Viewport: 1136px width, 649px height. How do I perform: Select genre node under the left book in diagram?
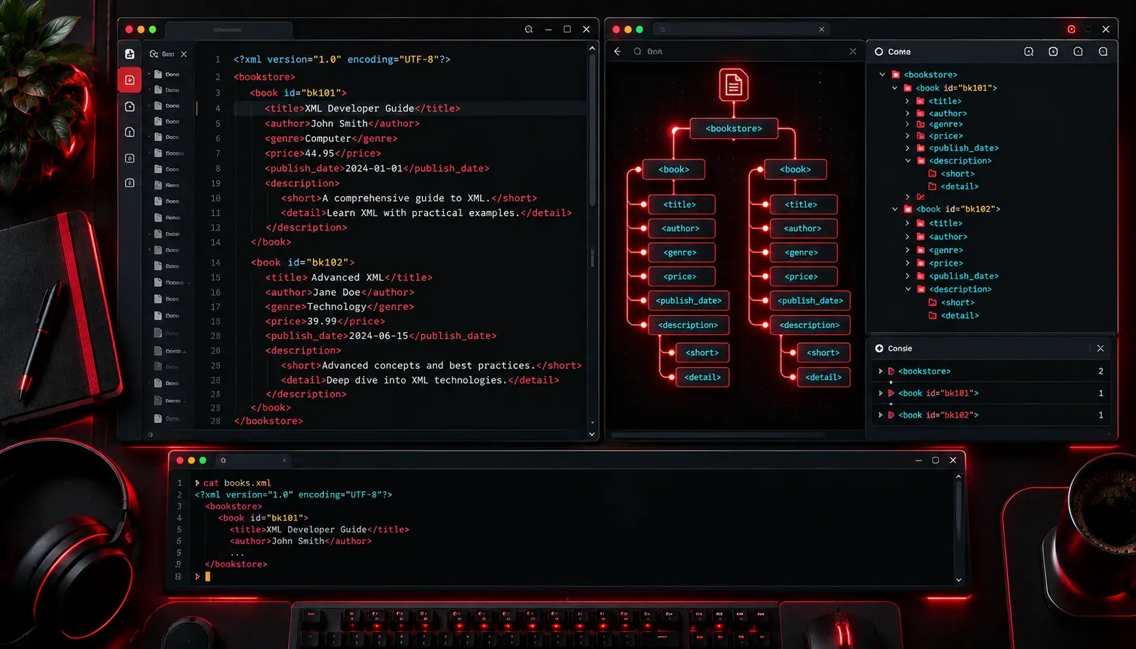(680, 253)
